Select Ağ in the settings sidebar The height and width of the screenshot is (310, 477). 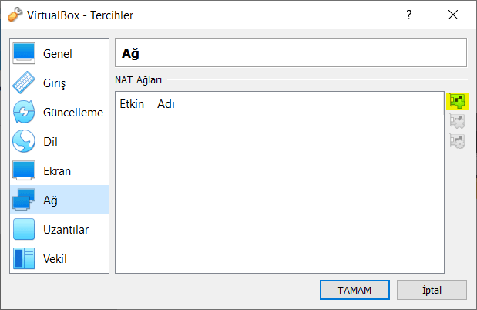(59, 200)
